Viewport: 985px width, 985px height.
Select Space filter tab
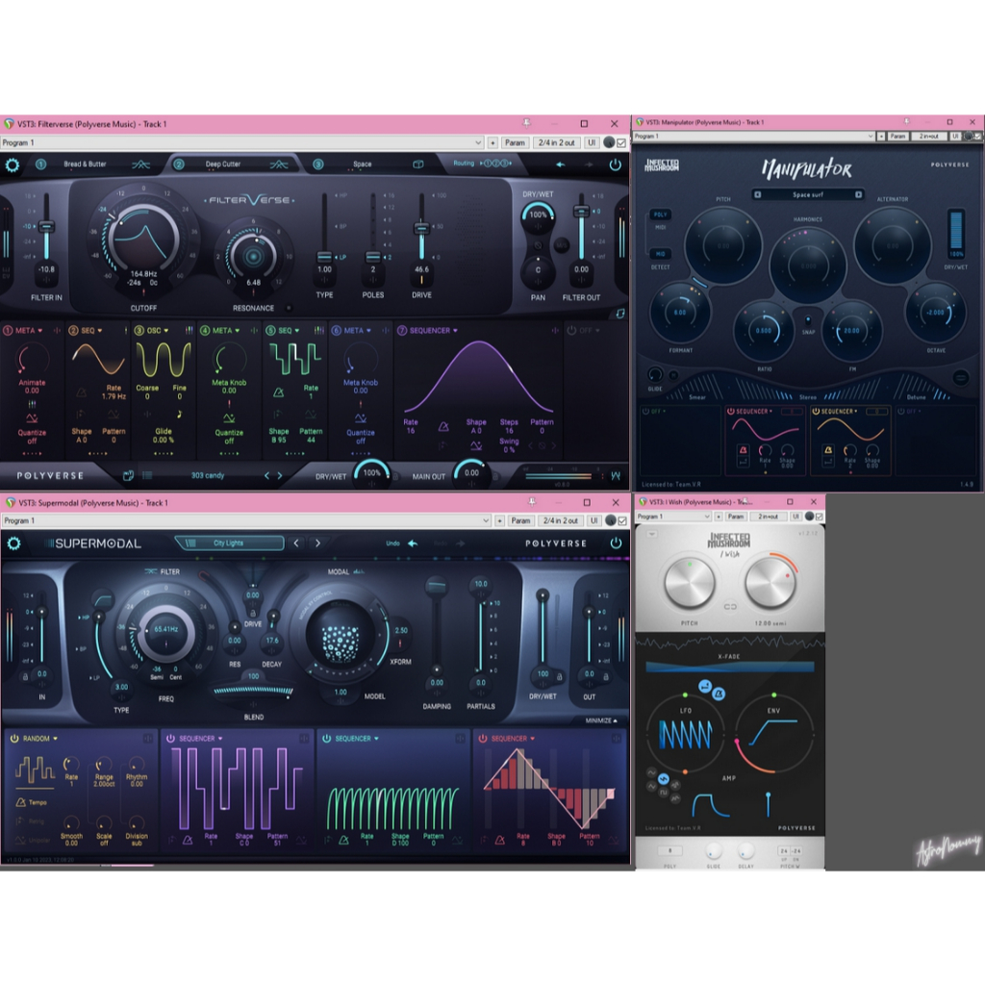(x=363, y=164)
